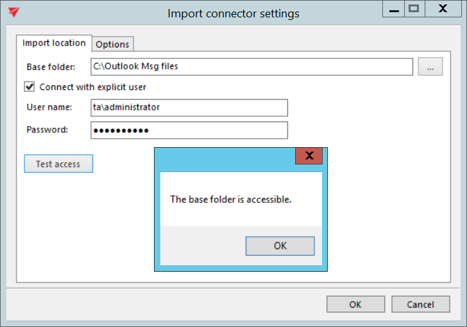Maximize the Import connector settings window
Viewport: 467px width, 327px height.
(x=414, y=9)
